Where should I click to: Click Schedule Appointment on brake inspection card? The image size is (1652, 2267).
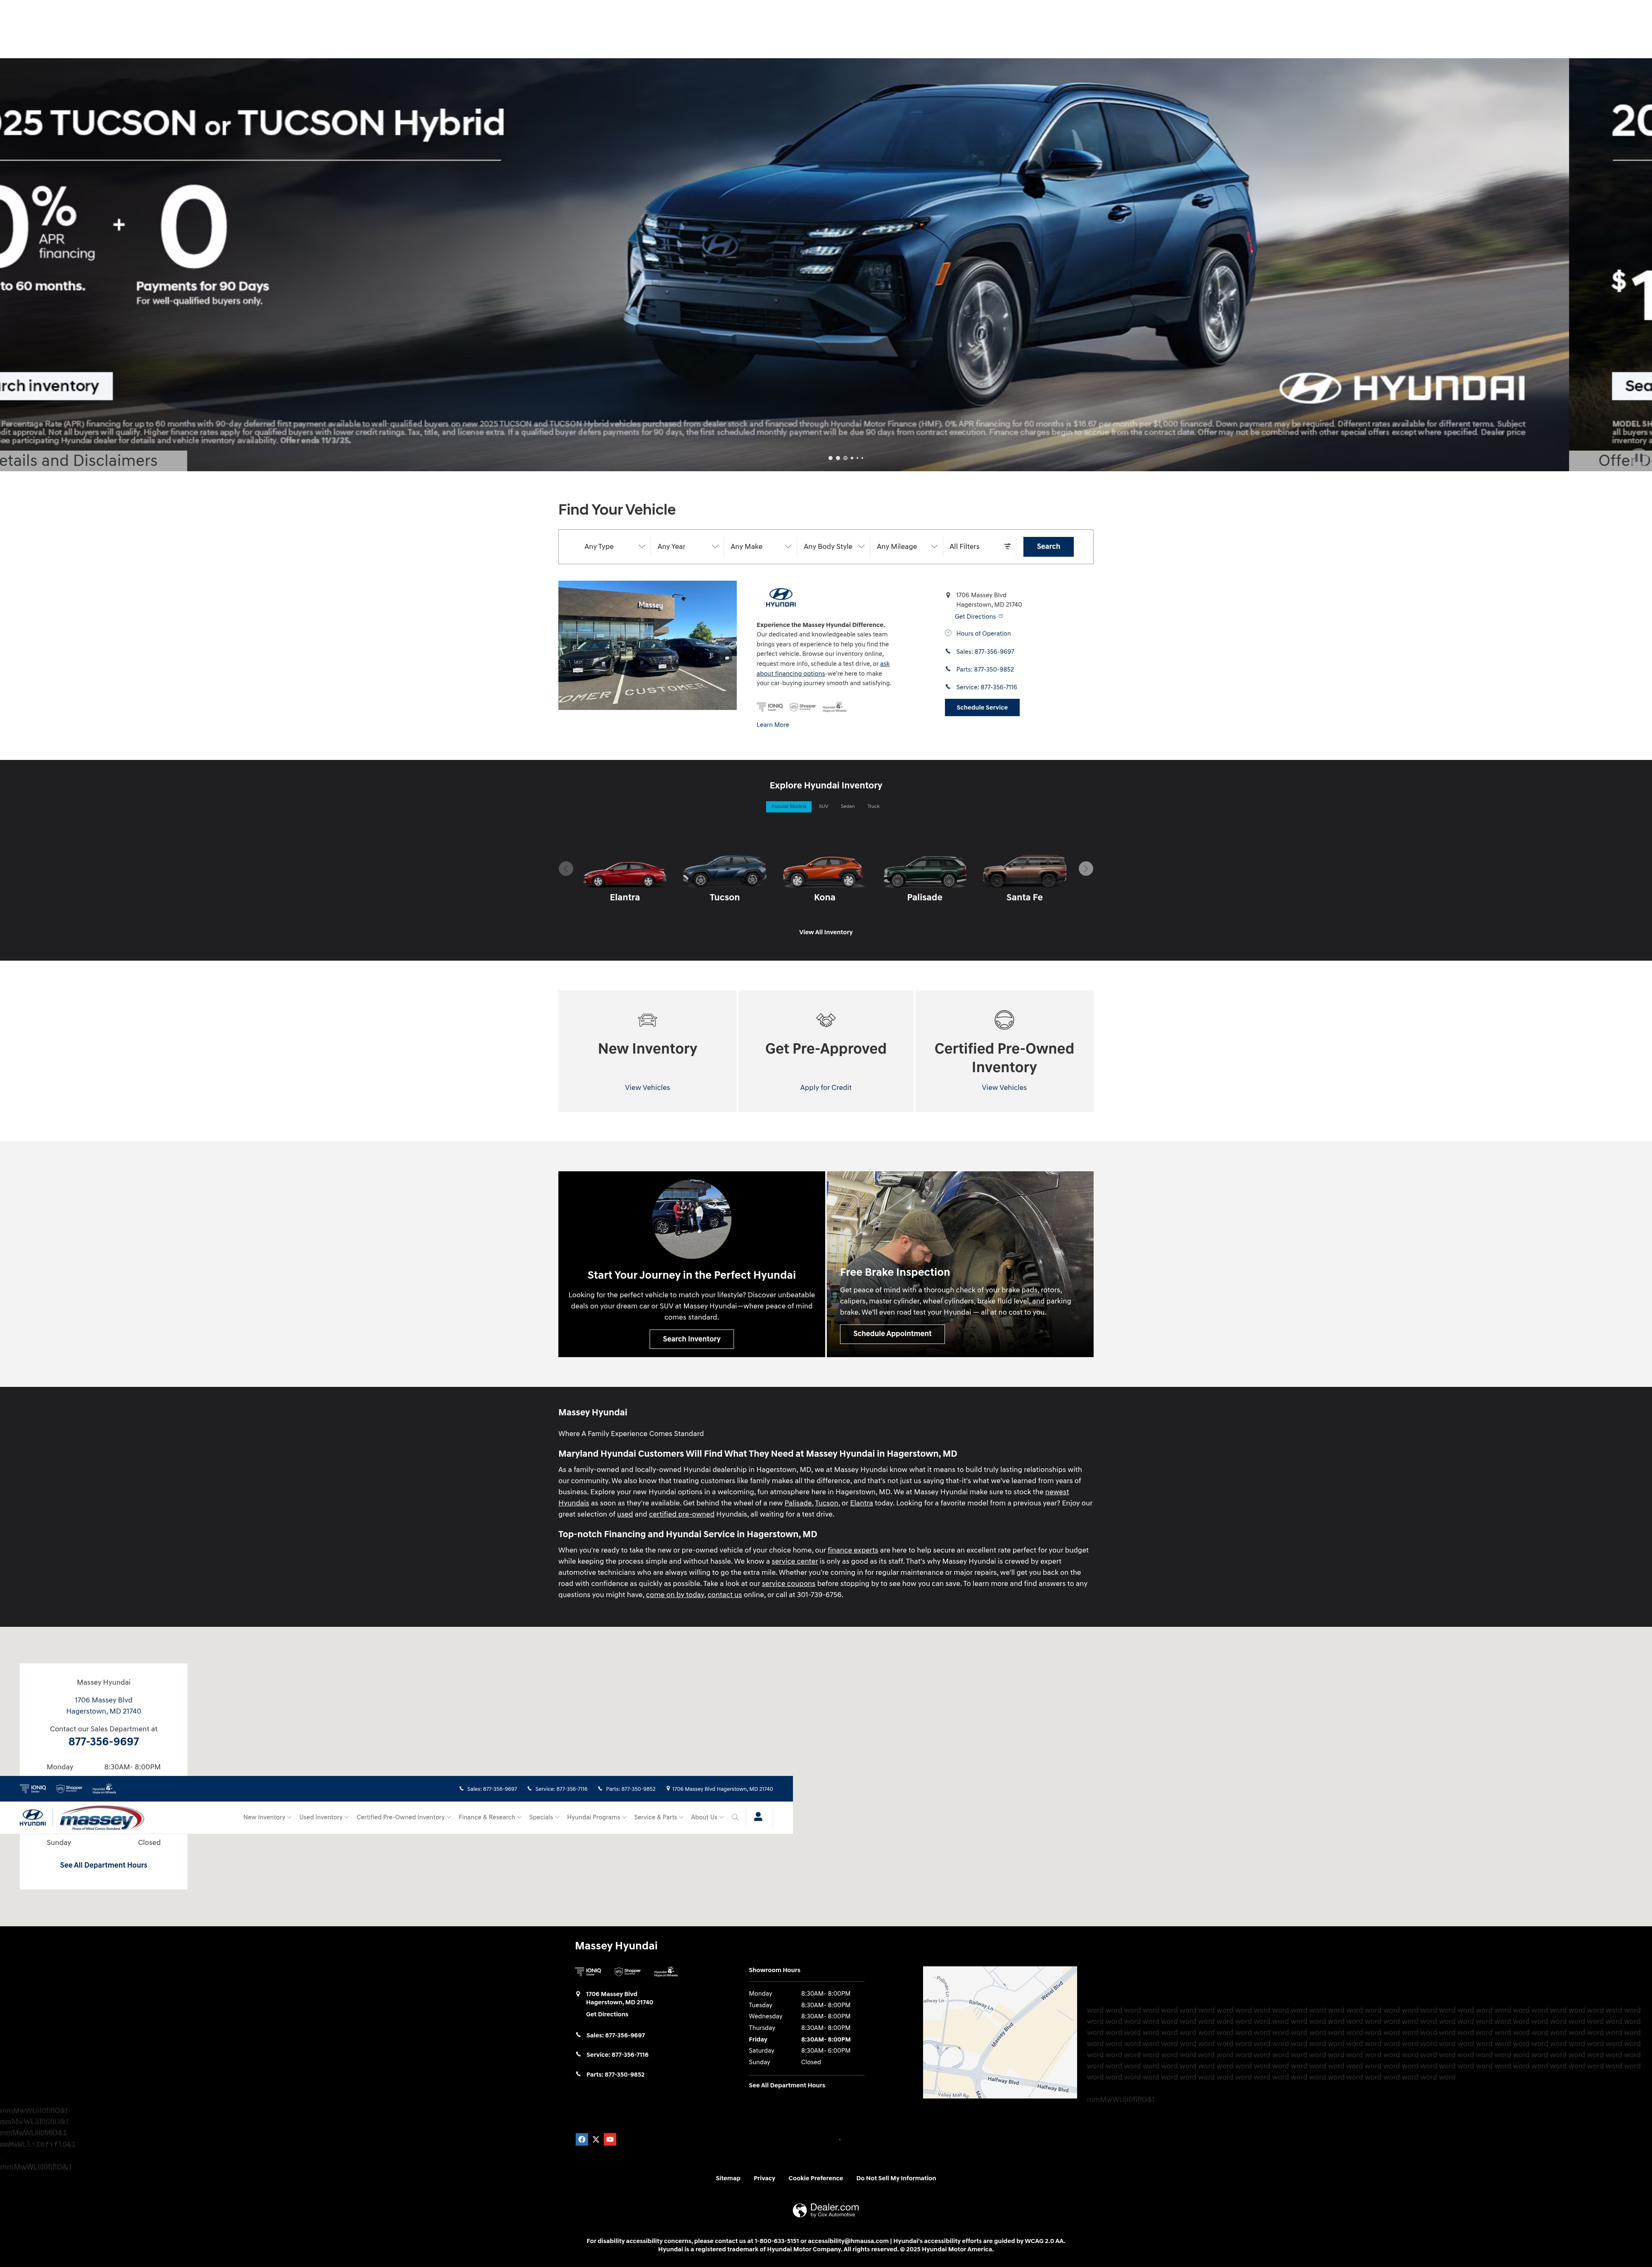click(892, 1333)
